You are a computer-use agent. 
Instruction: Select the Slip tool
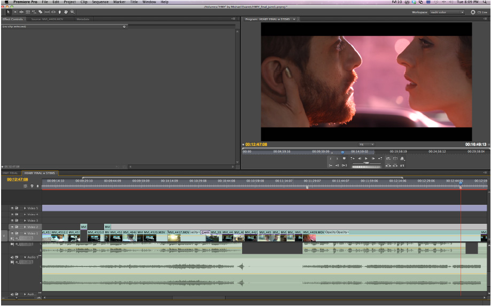click(x=47, y=12)
